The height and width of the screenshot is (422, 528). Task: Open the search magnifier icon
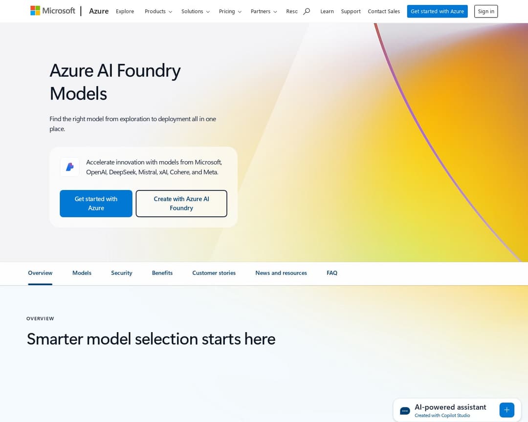[307, 11]
